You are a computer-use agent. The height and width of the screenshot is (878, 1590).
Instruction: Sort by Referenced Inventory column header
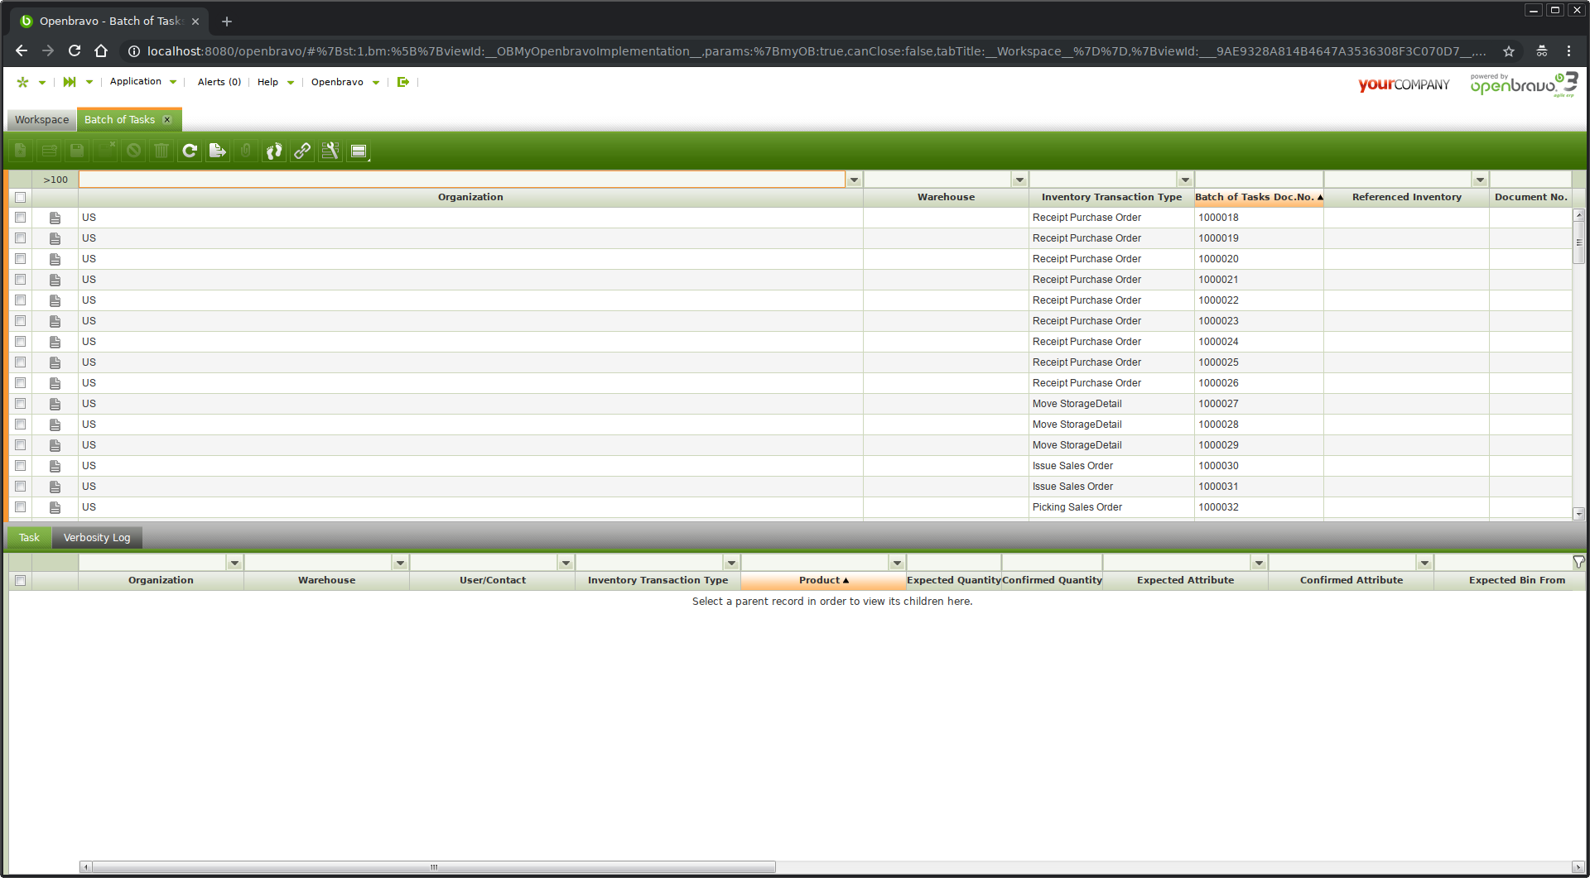coord(1406,197)
